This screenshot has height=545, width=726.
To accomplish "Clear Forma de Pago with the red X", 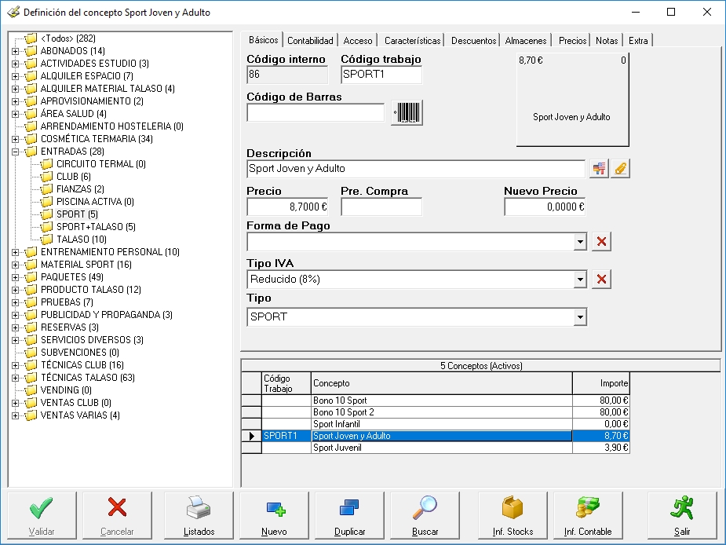I will pyautogui.click(x=601, y=241).
